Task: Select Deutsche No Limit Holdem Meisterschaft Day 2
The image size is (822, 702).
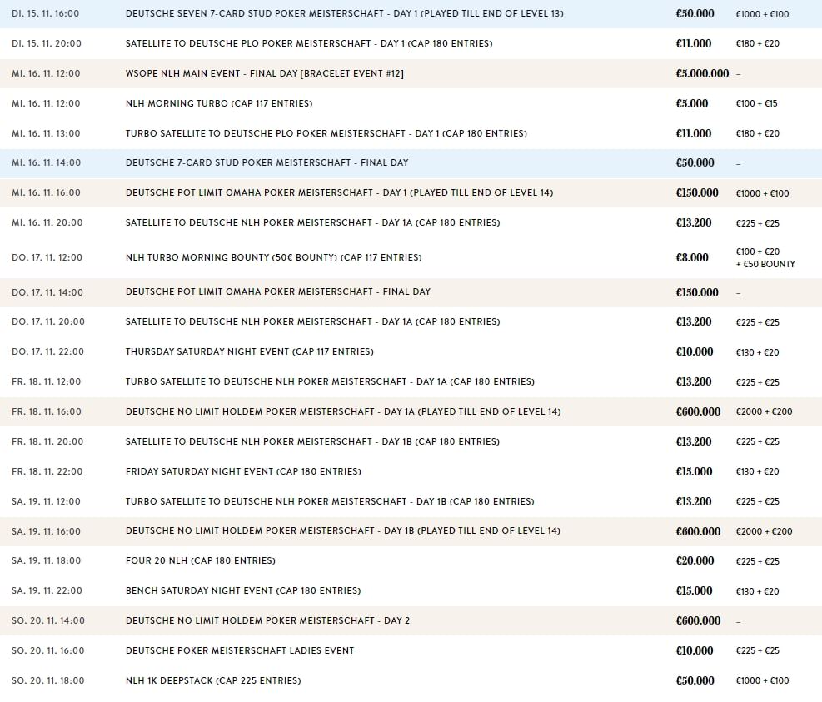Action: point(267,620)
